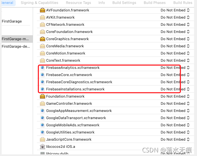Change embed option for GoogleDataTransport.xcframework
197x156 pixels.
click(175, 118)
